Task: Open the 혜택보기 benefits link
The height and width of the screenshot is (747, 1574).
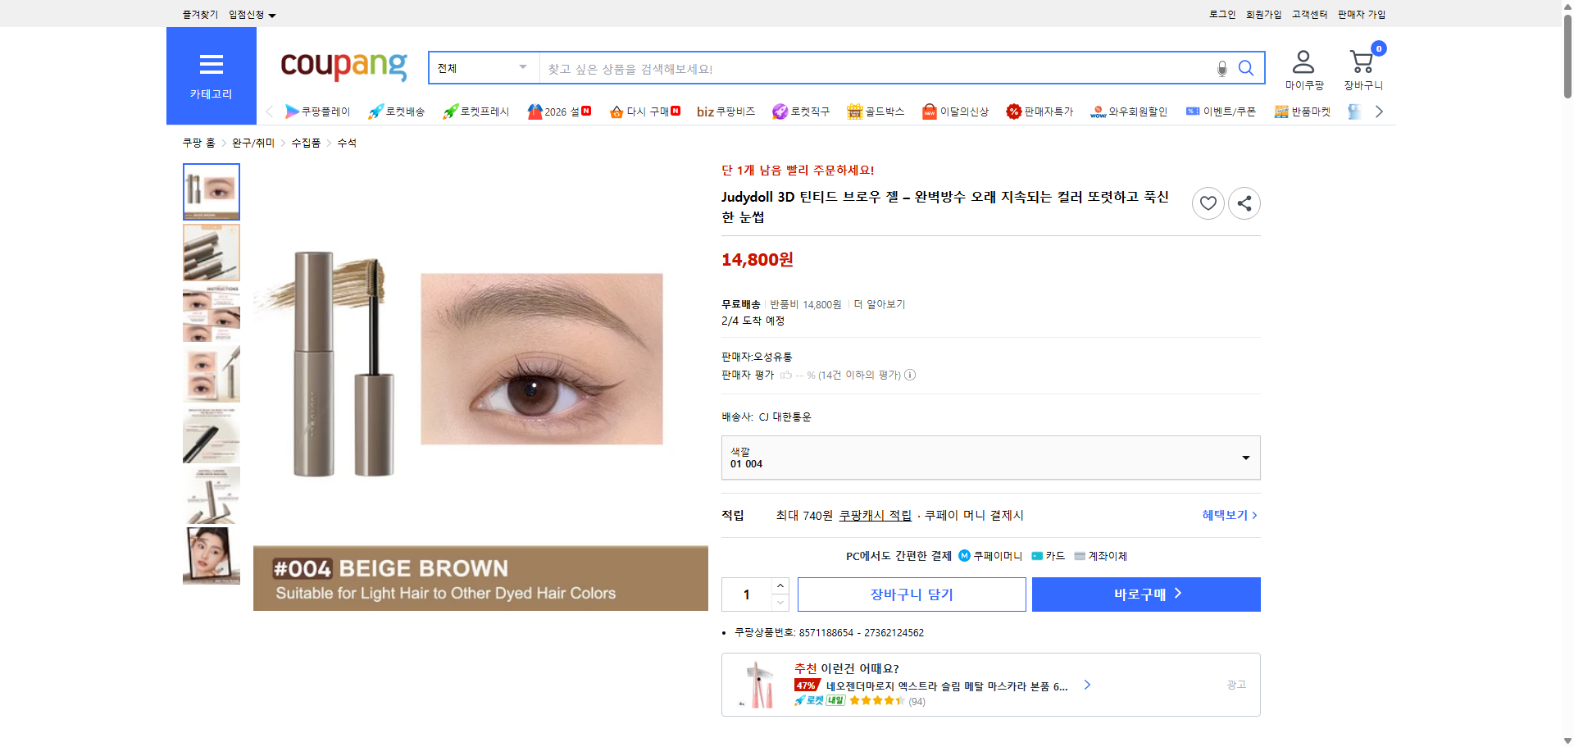Action: pyautogui.click(x=1225, y=515)
